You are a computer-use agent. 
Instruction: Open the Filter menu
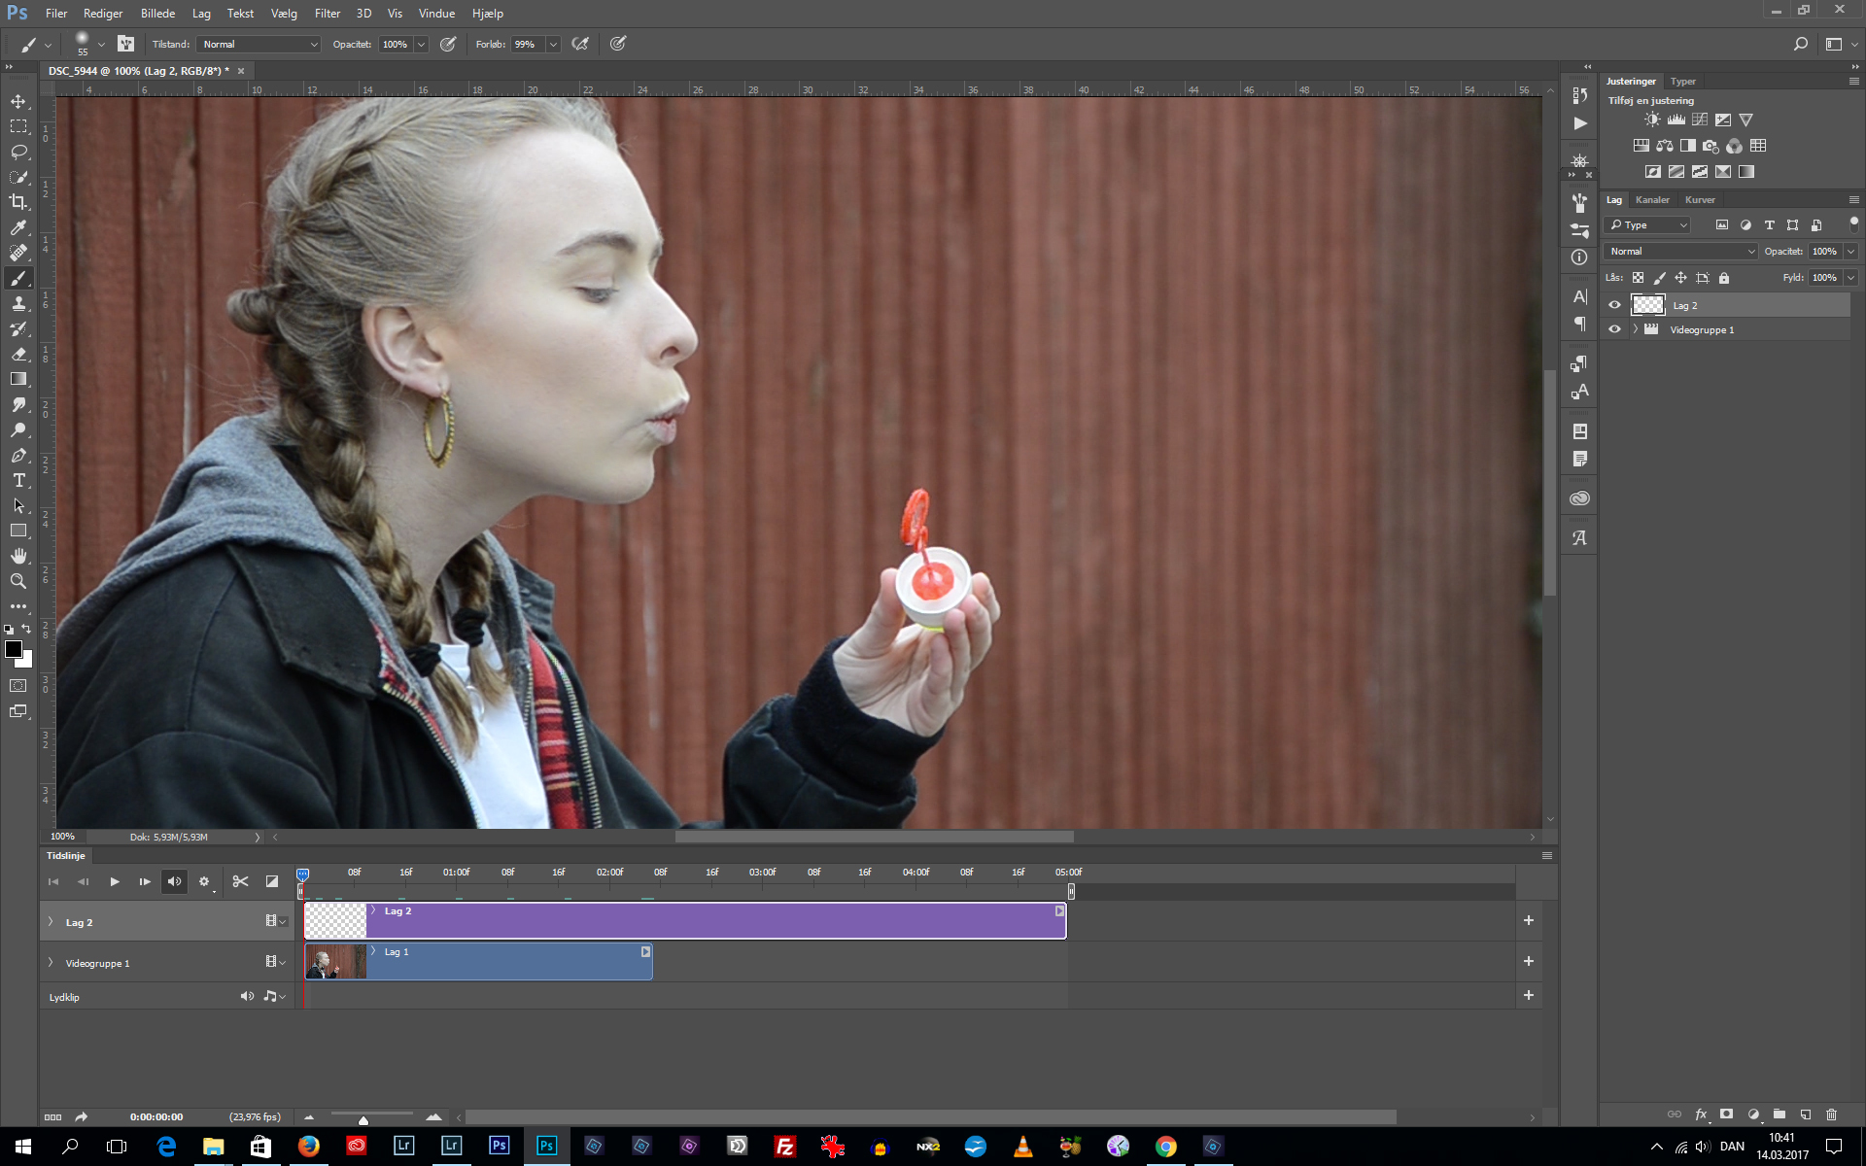[x=327, y=13]
